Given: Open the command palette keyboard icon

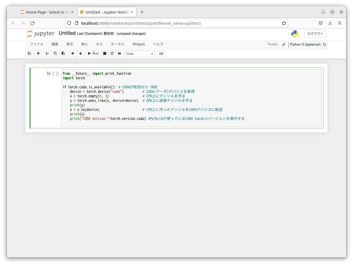Looking at the screenshot, I should click(161, 54).
